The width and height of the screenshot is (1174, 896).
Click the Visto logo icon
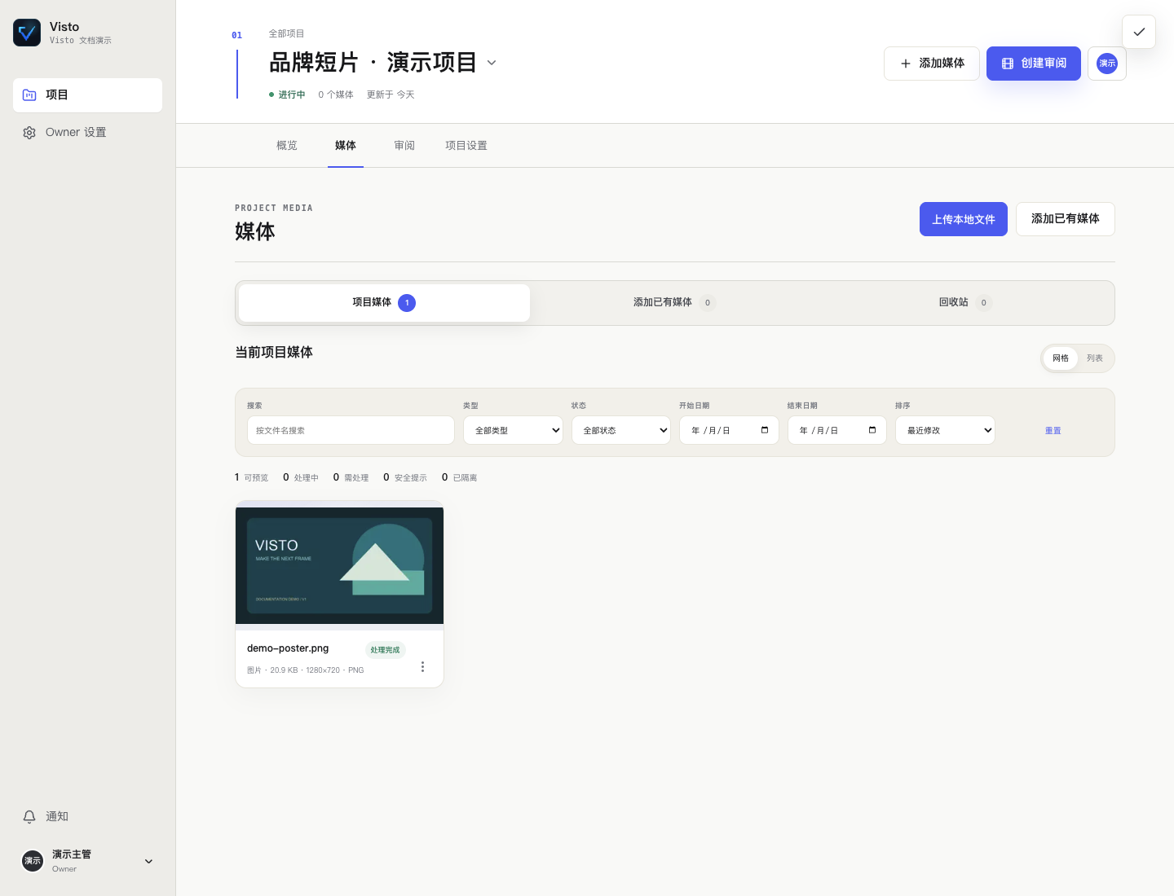27,33
